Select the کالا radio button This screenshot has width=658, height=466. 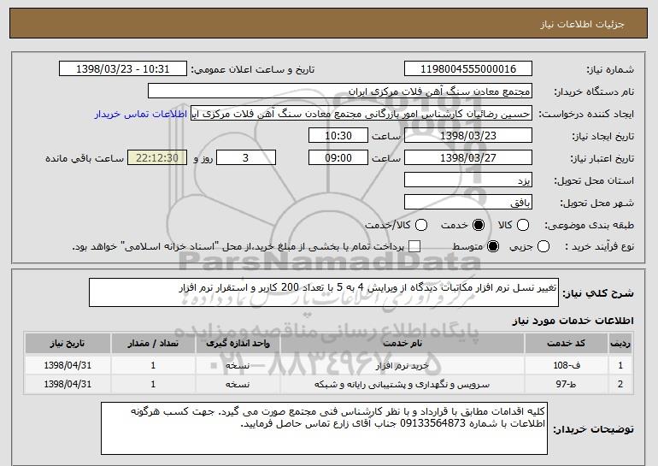522,225
